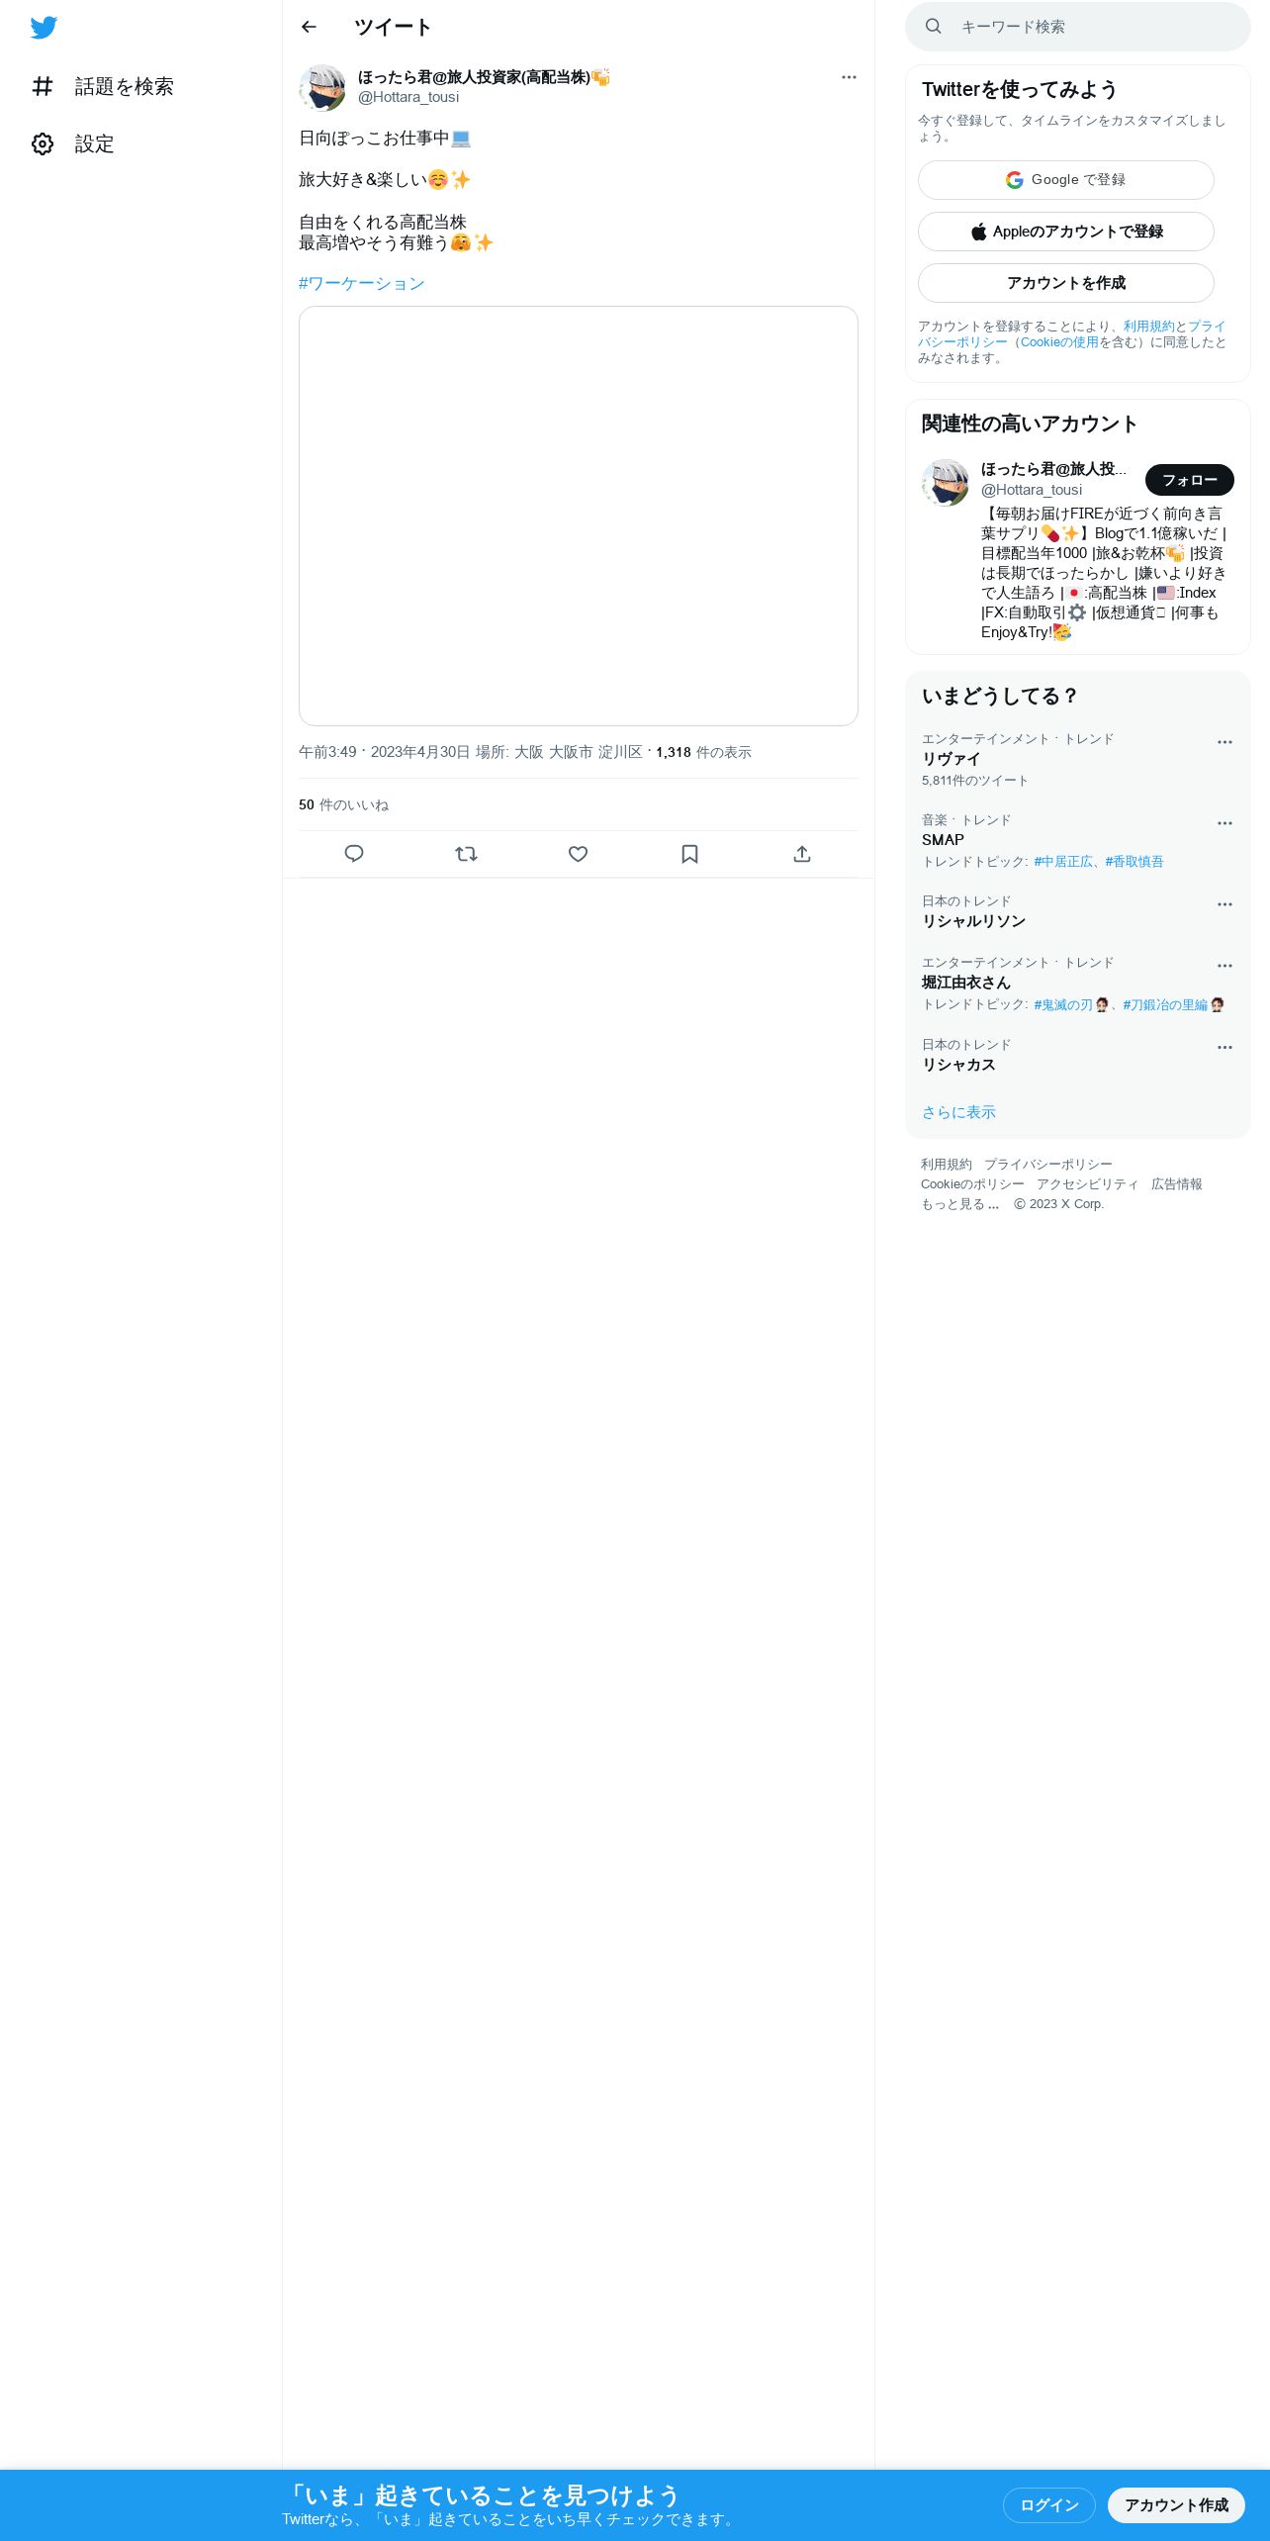The height and width of the screenshot is (2541, 1270).
Task: Open the リヴァイ trend
Action: pyautogui.click(x=1078, y=759)
